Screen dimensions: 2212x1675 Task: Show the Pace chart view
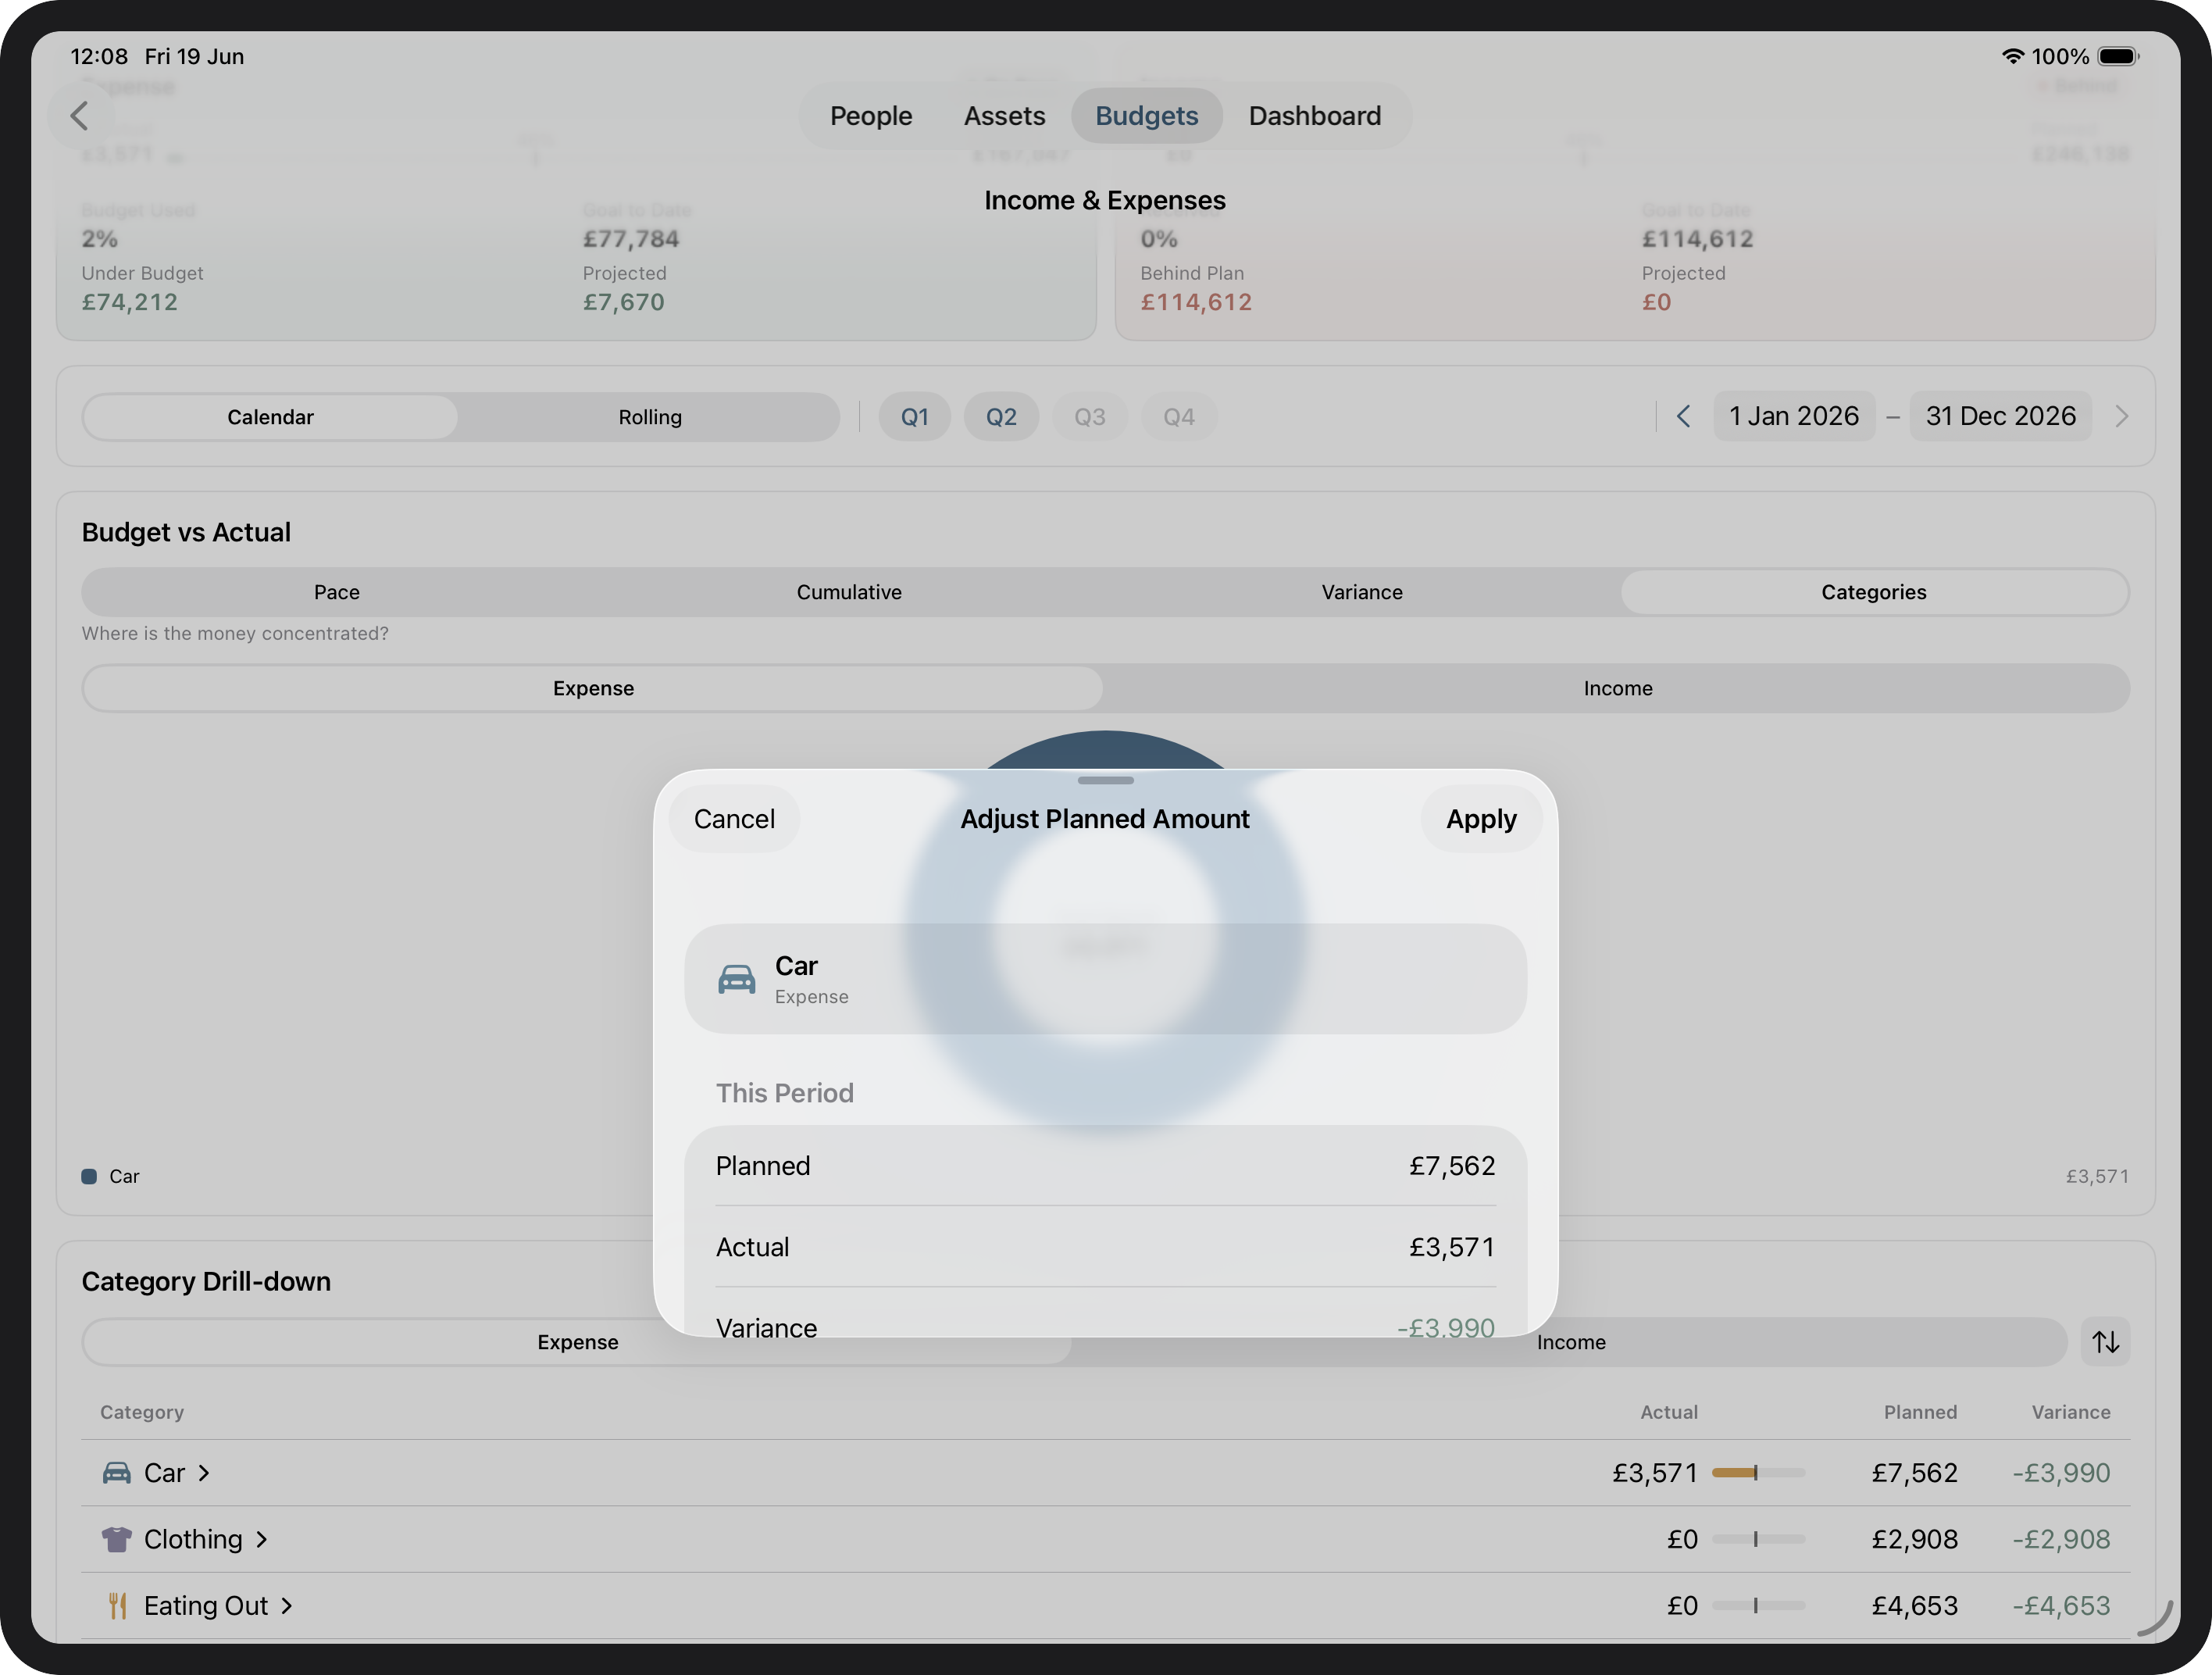pyautogui.click(x=337, y=592)
